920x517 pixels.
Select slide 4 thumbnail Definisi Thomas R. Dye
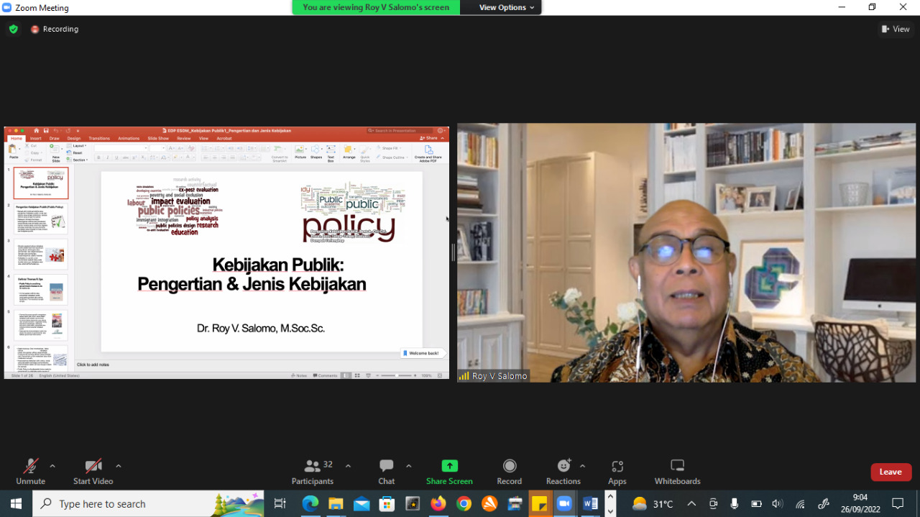41,289
